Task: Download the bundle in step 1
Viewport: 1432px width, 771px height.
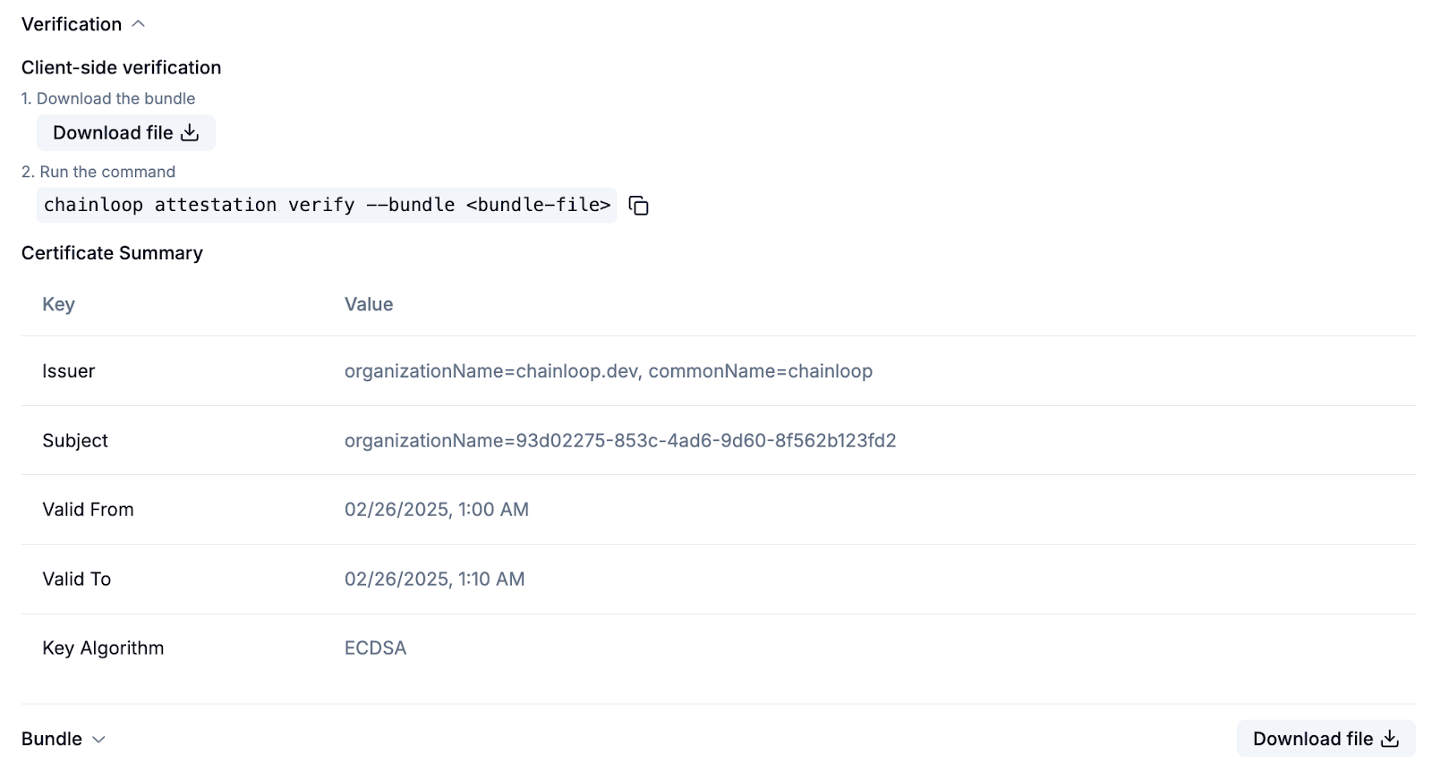Action: [x=126, y=132]
